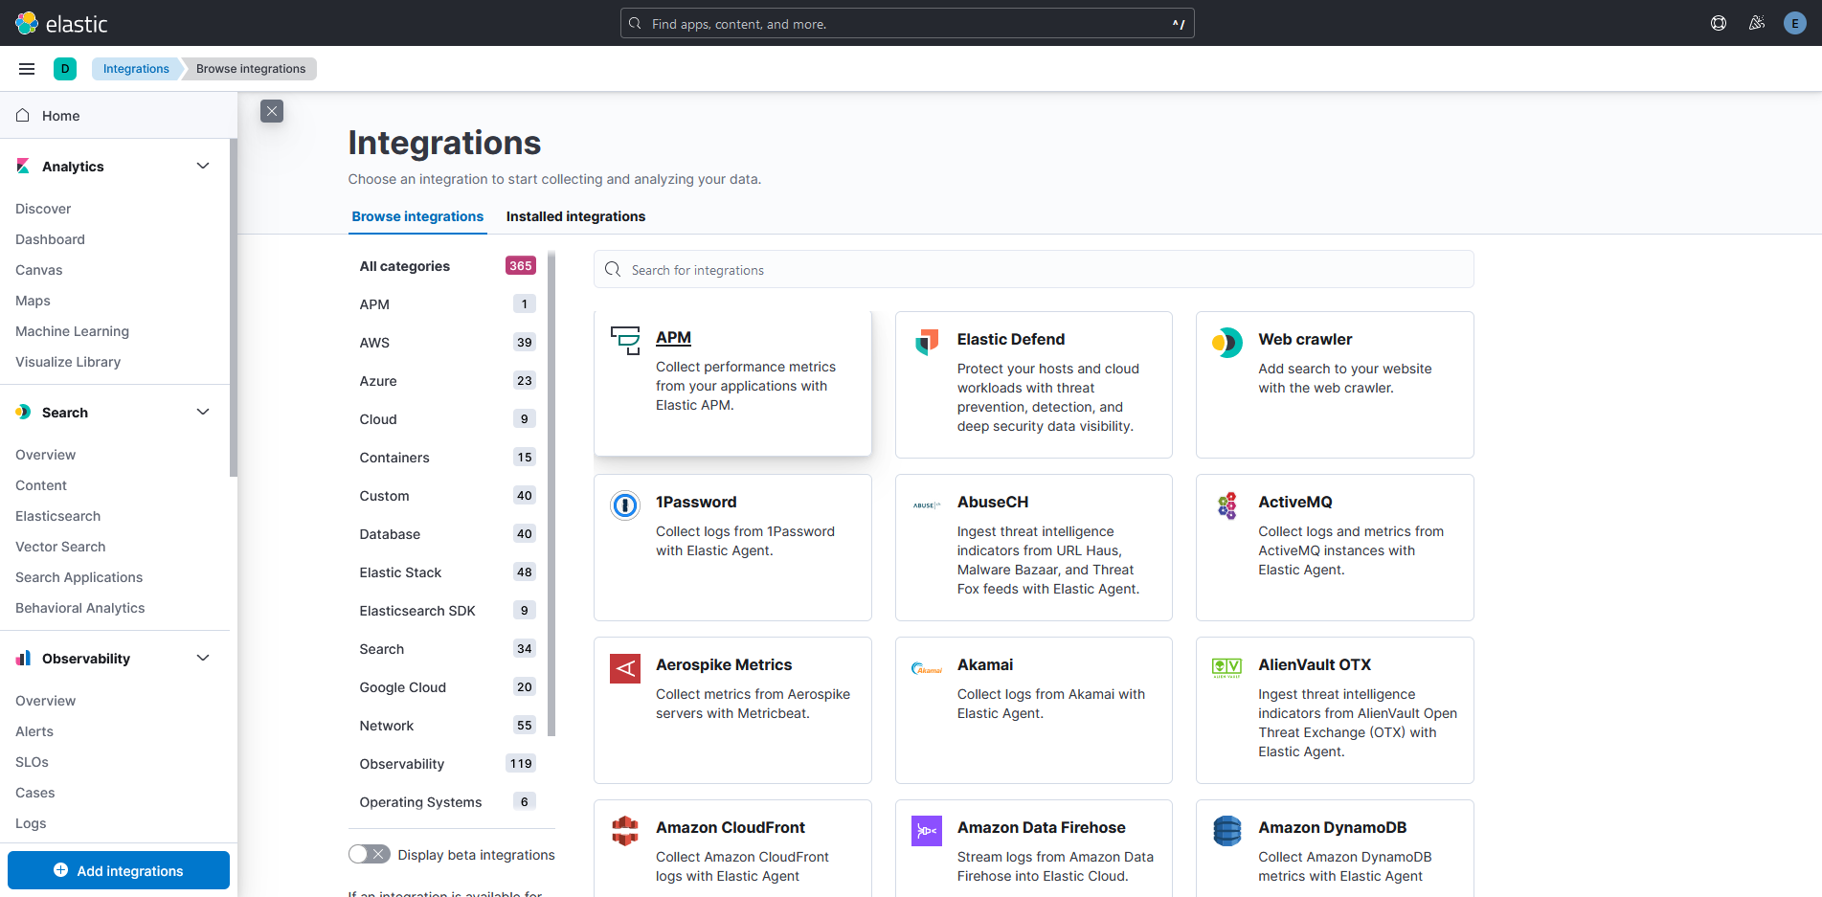This screenshot has width=1822, height=897.
Task: Collapse the Search navigation section
Action: pyautogui.click(x=203, y=412)
